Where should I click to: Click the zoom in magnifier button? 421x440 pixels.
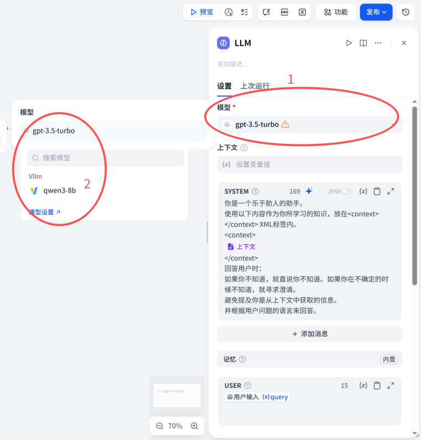click(x=194, y=426)
